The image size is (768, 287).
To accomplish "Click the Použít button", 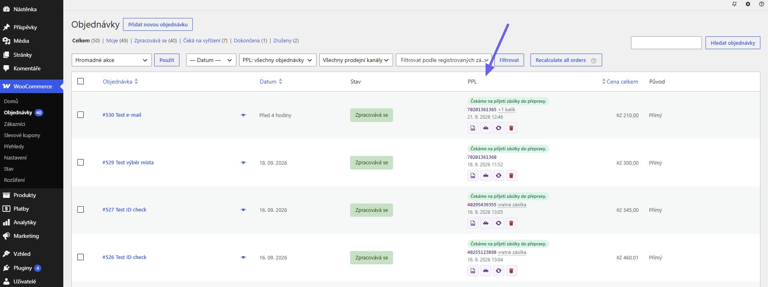I will 167,60.
